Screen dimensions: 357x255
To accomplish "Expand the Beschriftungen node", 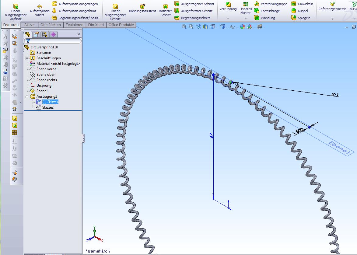I will click(x=27, y=58).
